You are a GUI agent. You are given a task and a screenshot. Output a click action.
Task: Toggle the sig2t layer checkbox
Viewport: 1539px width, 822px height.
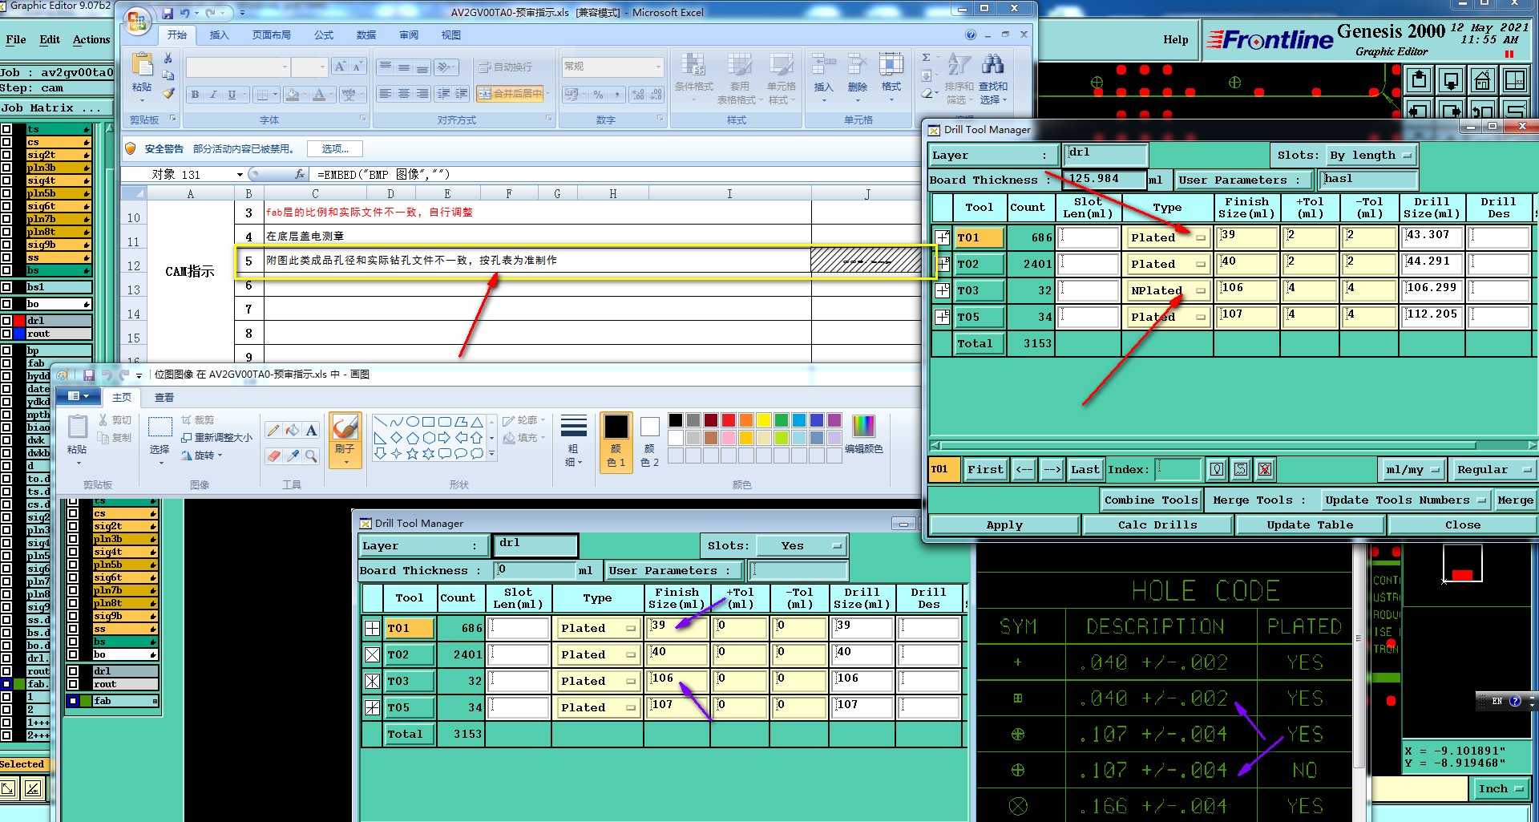coord(6,155)
